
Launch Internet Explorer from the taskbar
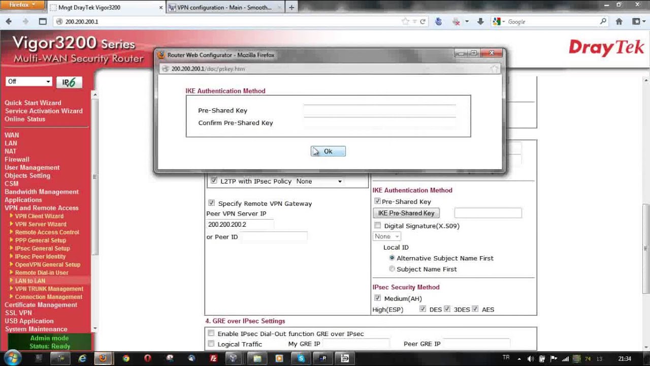[x=82, y=358]
